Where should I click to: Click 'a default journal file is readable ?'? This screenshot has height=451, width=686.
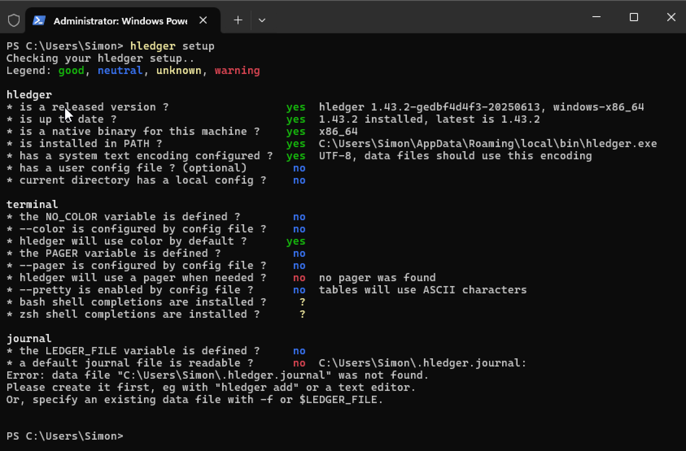136,363
